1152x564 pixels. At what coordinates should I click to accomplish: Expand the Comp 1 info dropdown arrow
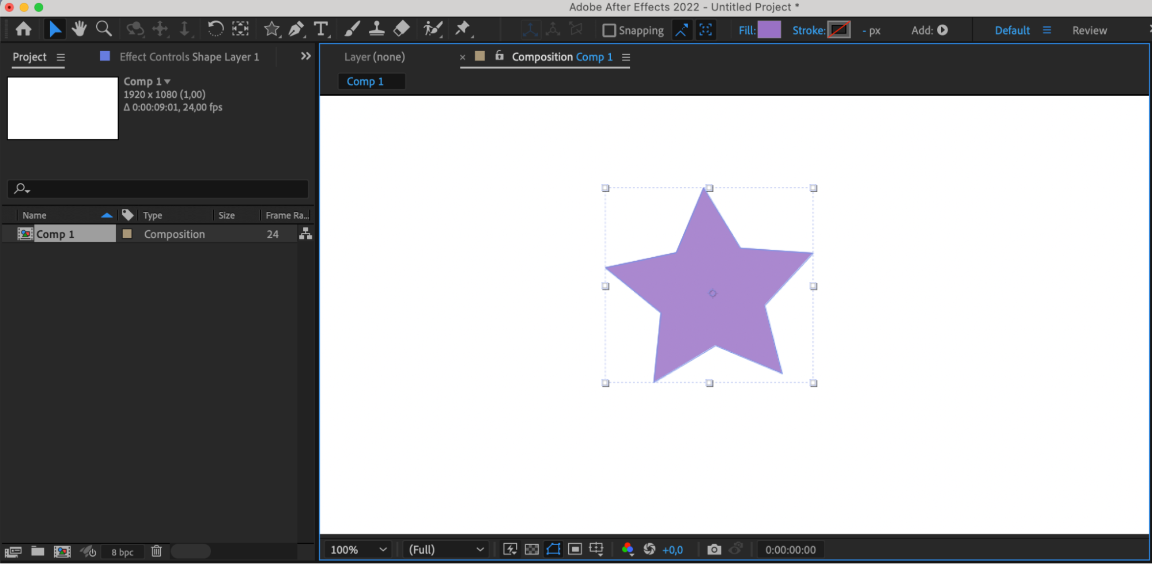tap(167, 82)
